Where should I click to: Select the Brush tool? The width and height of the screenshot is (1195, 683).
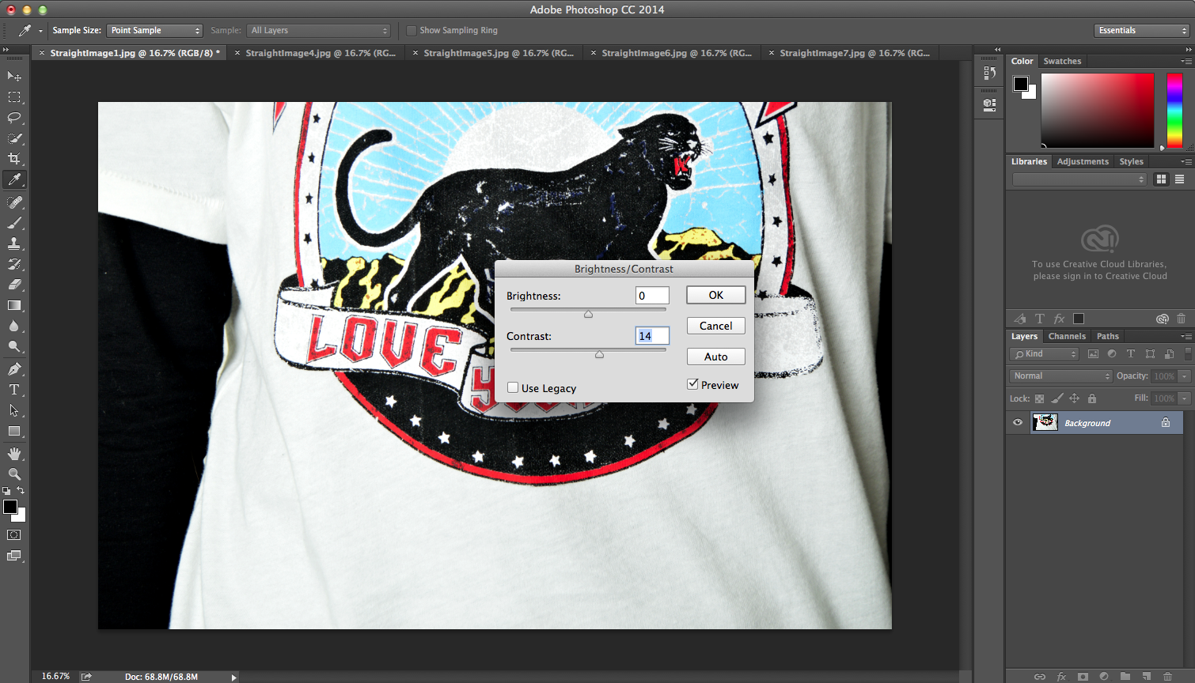coord(14,223)
